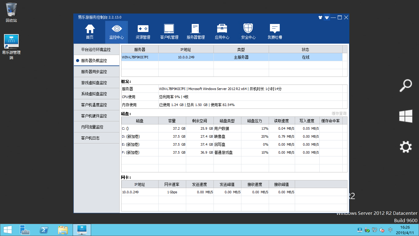Click the 接收速度 column header
Viewport: 419px width, 236px height.
coord(255,184)
